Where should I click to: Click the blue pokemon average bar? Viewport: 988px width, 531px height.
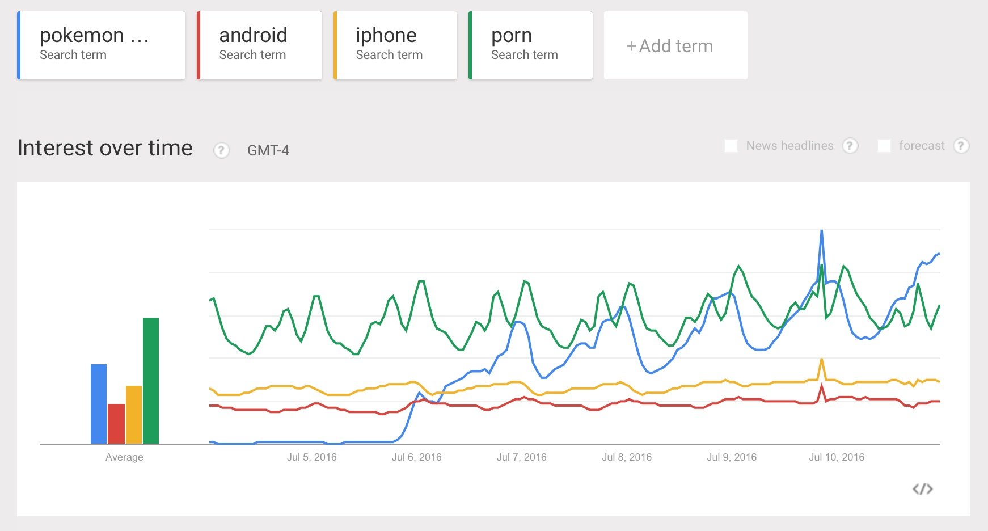coord(99,404)
